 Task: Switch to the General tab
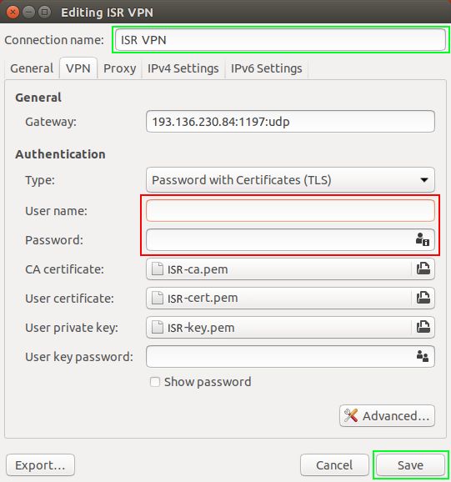pyautogui.click(x=32, y=68)
